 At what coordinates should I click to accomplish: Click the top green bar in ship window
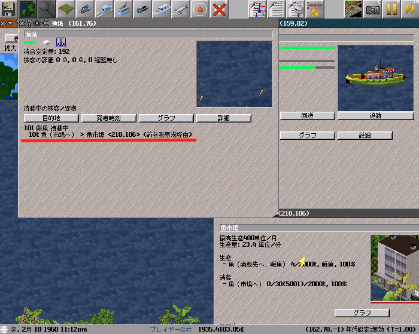coord(306,48)
